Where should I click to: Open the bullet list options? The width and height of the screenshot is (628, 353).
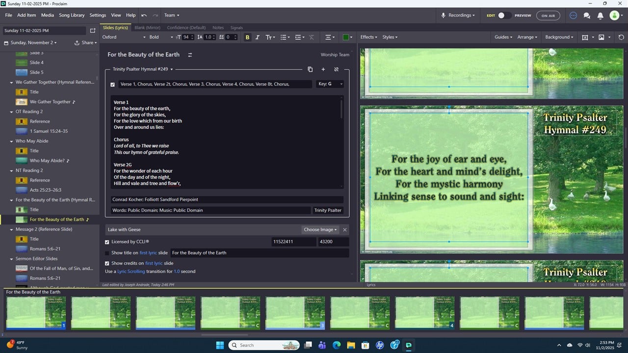(x=285, y=37)
